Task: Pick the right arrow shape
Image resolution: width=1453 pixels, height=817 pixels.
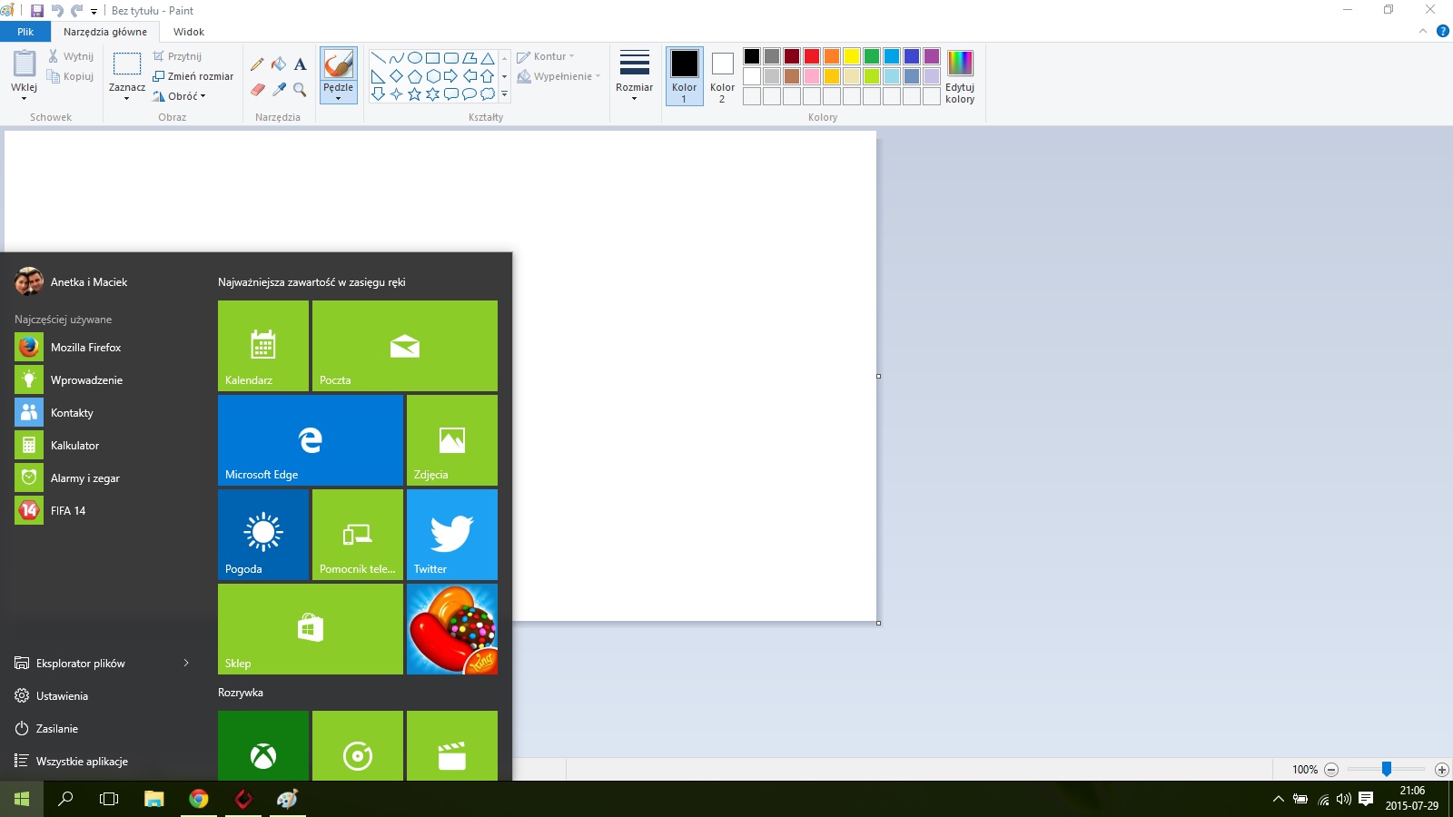Action: [x=450, y=76]
